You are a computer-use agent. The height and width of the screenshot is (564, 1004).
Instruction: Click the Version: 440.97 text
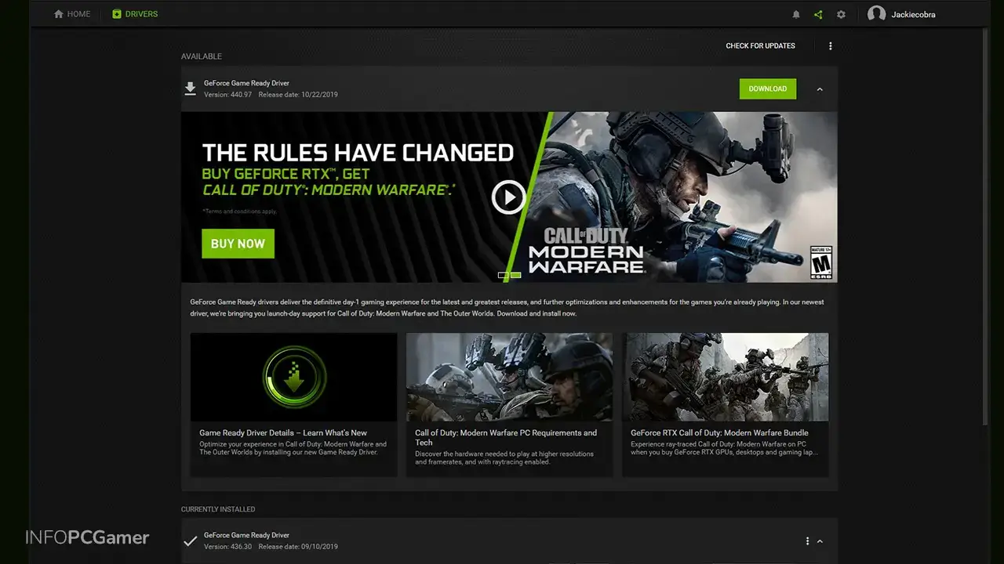click(x=227, y=95)
